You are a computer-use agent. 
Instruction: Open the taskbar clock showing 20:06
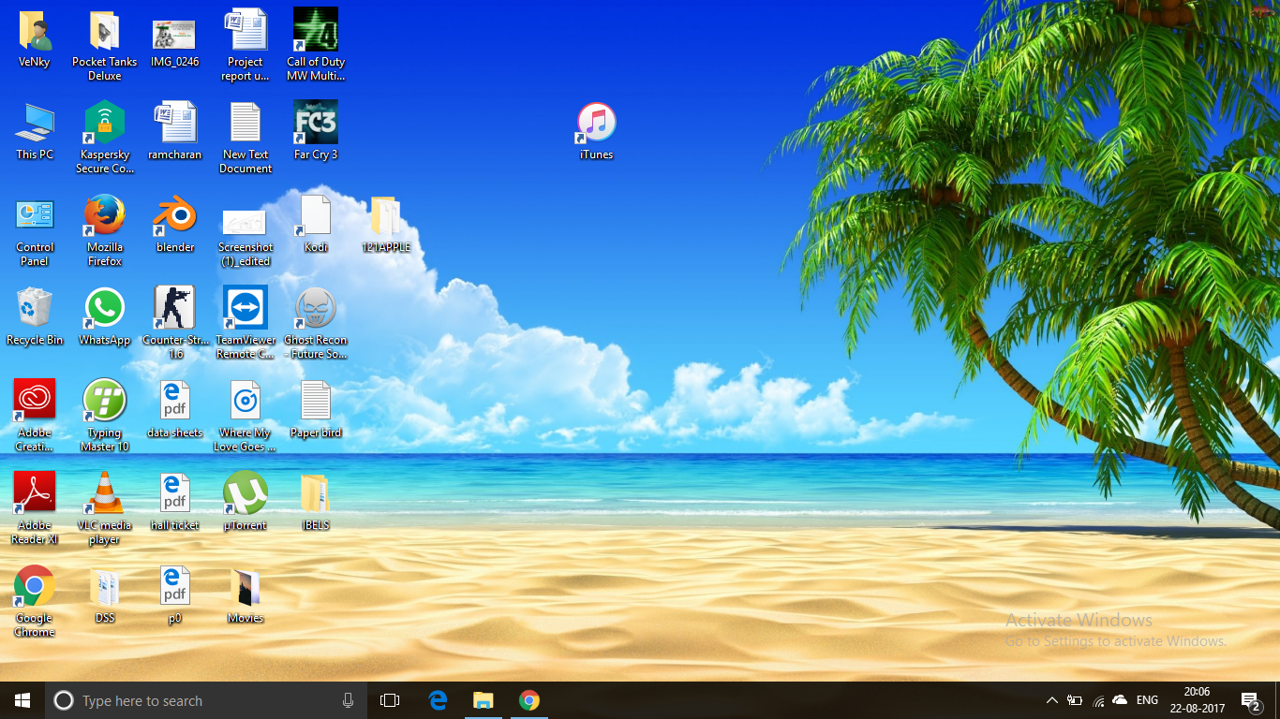[x=1197, y=700]
